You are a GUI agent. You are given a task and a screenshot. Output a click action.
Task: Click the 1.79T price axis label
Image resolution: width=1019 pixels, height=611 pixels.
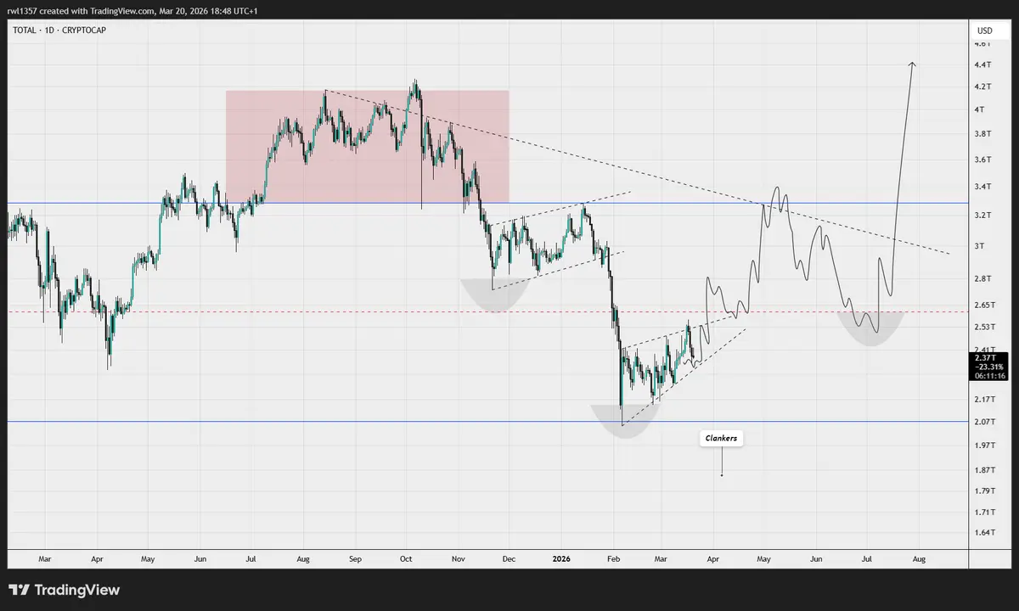[x=986, y=490]
